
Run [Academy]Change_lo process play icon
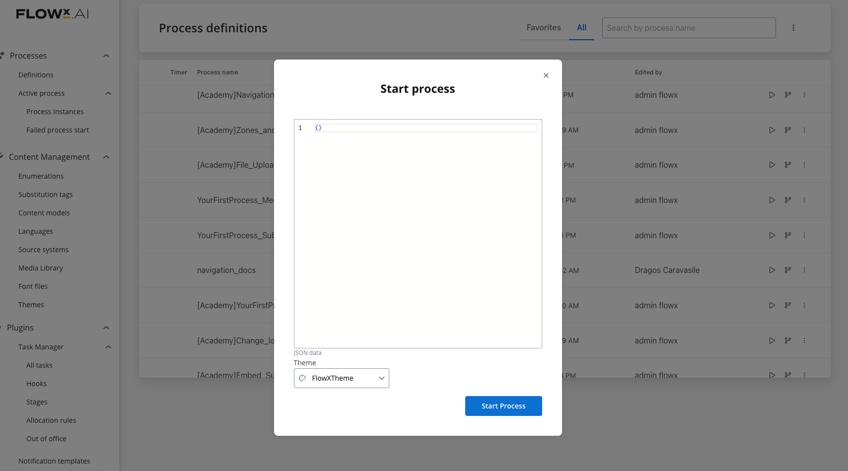(x=772, y=340)
